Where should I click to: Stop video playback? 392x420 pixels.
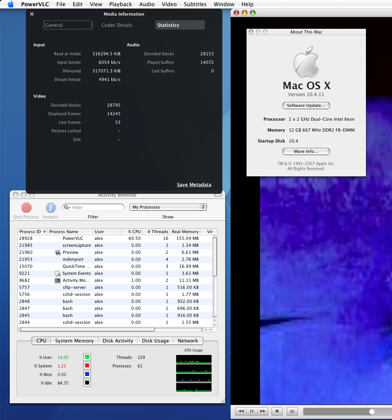[277, 411]
